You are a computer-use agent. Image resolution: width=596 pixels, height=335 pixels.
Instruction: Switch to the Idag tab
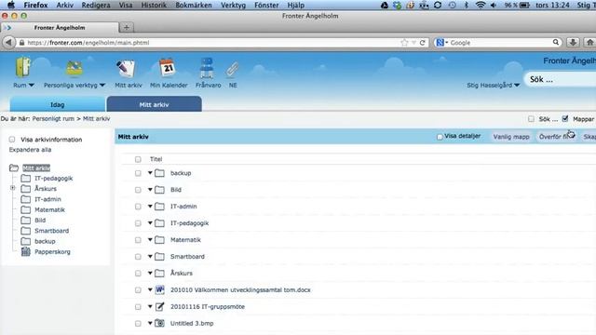point(58,104)
